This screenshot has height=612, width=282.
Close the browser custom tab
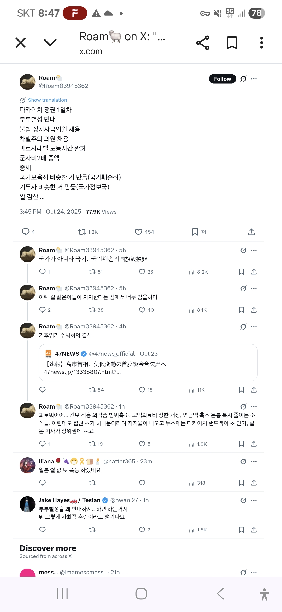[21, 43]
